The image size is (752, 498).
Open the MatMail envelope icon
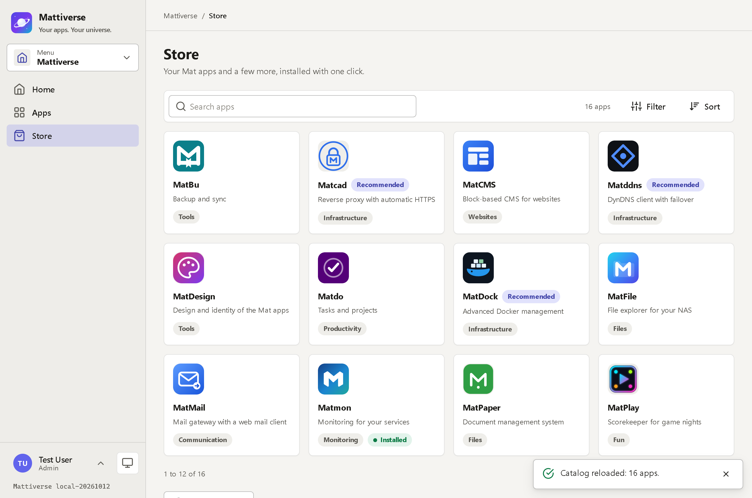pyautogui.click(x=189, y=379)
